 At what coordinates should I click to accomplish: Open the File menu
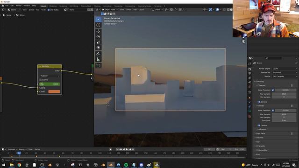click(7, 6)
